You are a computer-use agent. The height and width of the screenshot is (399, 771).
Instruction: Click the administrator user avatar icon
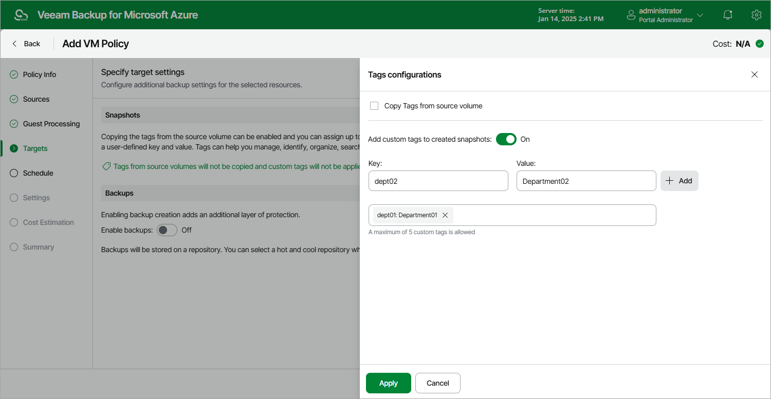(631, 15)
